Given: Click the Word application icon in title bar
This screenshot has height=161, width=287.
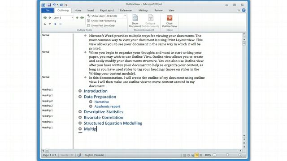Looking at the screenshot, I should pyautogui.click(x=43, y=5).
